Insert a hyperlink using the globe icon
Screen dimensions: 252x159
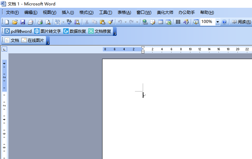[145, 22]
